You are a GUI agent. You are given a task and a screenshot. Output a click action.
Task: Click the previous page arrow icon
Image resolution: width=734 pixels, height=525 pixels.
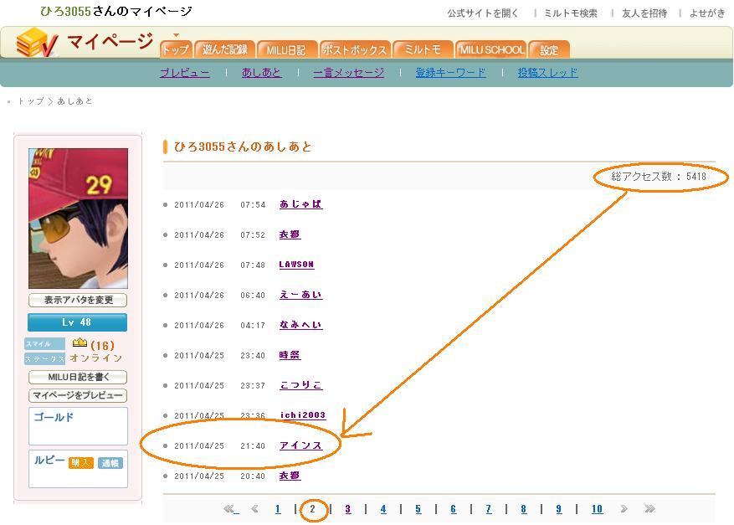pyautogui.click(x=254, y=508)
